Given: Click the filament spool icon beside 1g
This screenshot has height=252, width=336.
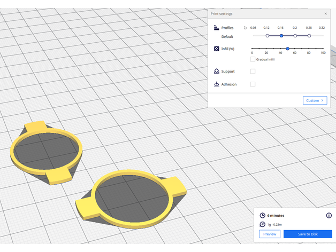Looking at the screenshot, I should [x=262, y=225].
